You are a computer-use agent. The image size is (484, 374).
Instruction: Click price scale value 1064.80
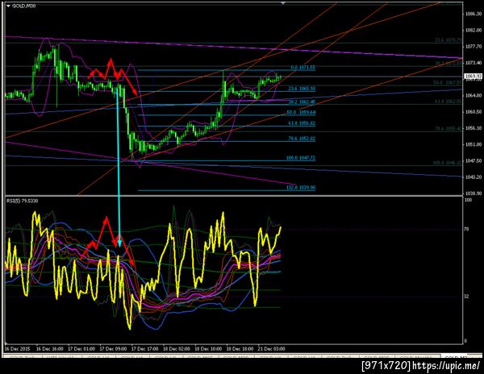474,96
